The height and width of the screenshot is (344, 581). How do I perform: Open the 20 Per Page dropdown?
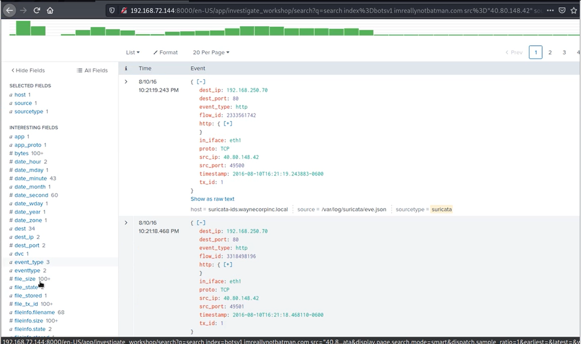point(211,52)
